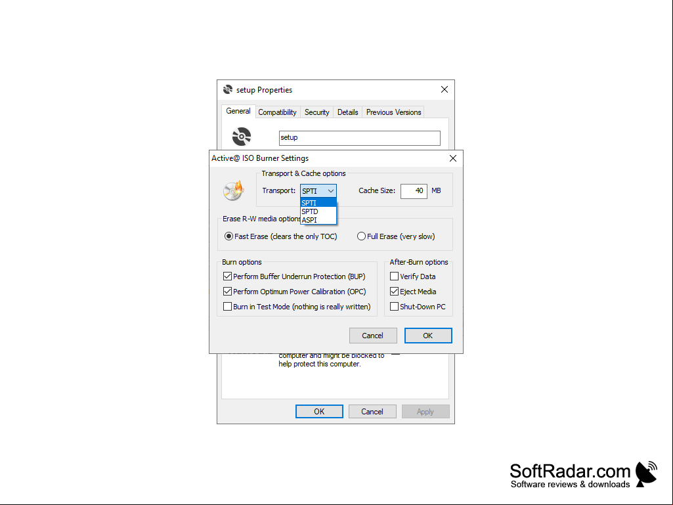Close the setup Properties window

(x=445, y=89)
